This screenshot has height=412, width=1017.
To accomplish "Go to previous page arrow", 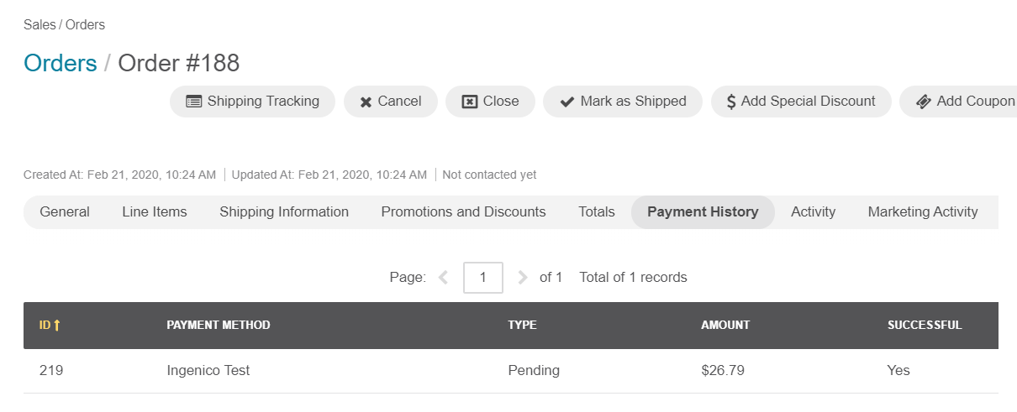I will tap(444, 277).
